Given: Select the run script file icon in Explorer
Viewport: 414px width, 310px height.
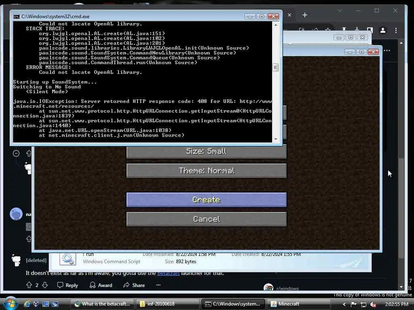Looking at the screenshot, I should coord(68,259).
